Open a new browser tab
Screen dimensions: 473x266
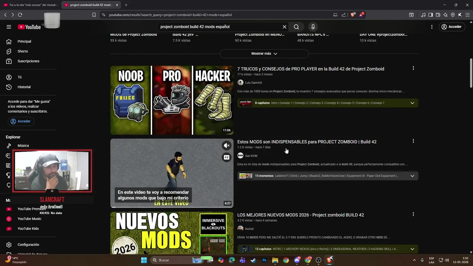(126, 5)
